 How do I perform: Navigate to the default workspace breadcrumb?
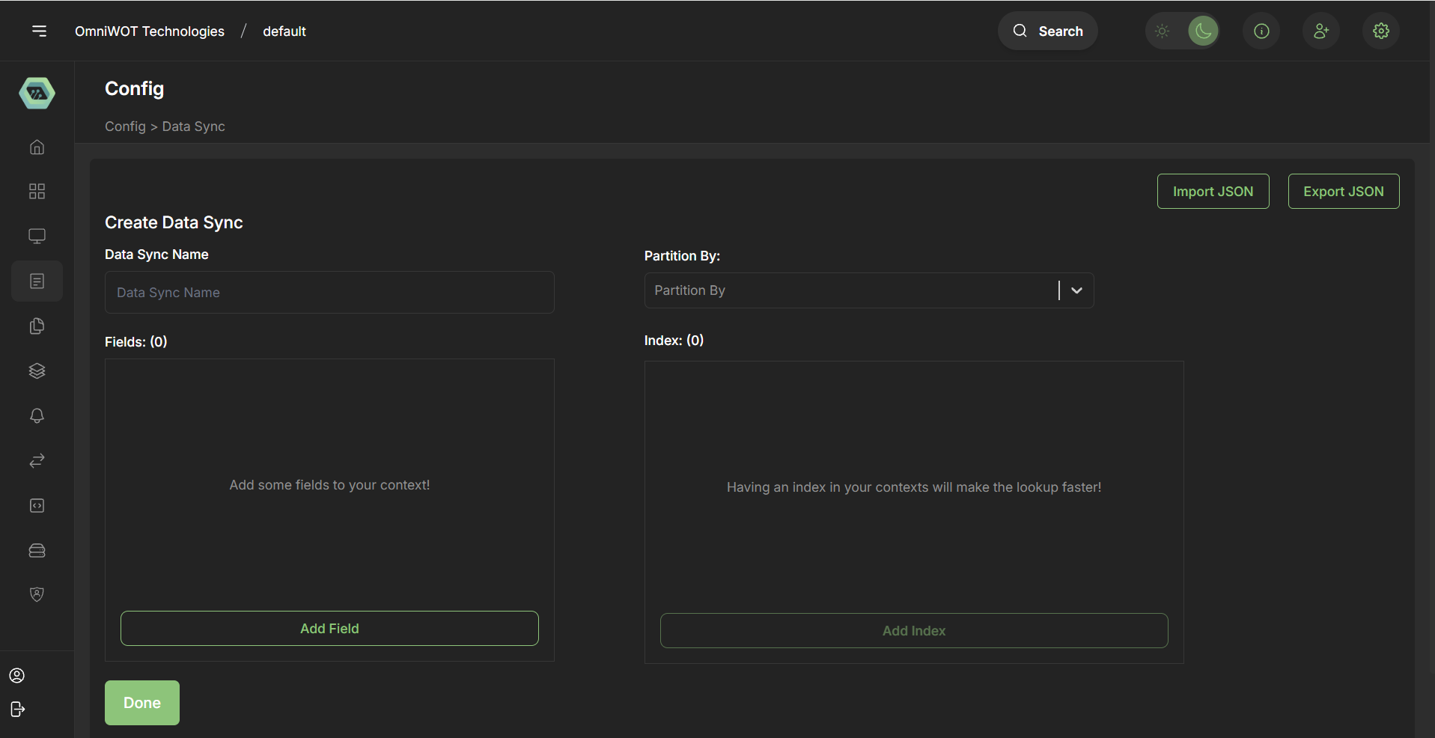[284, 31]
